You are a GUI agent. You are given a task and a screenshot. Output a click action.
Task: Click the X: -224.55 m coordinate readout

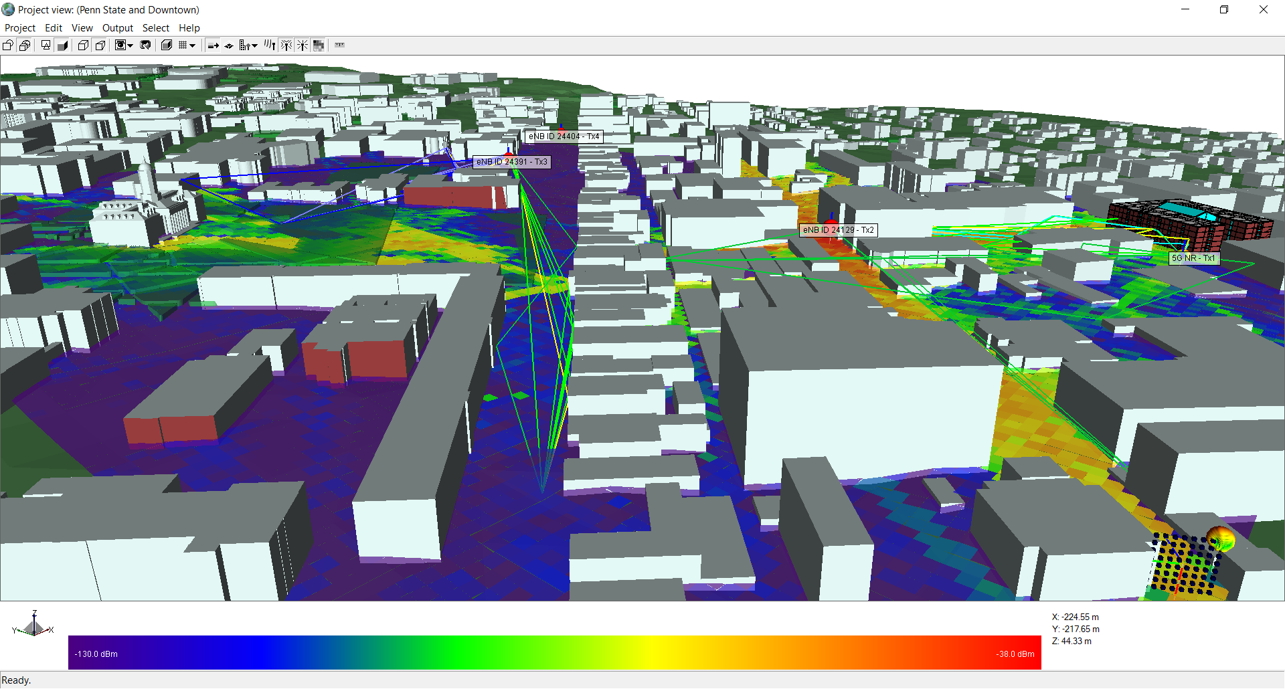(x=1076, y=617)
